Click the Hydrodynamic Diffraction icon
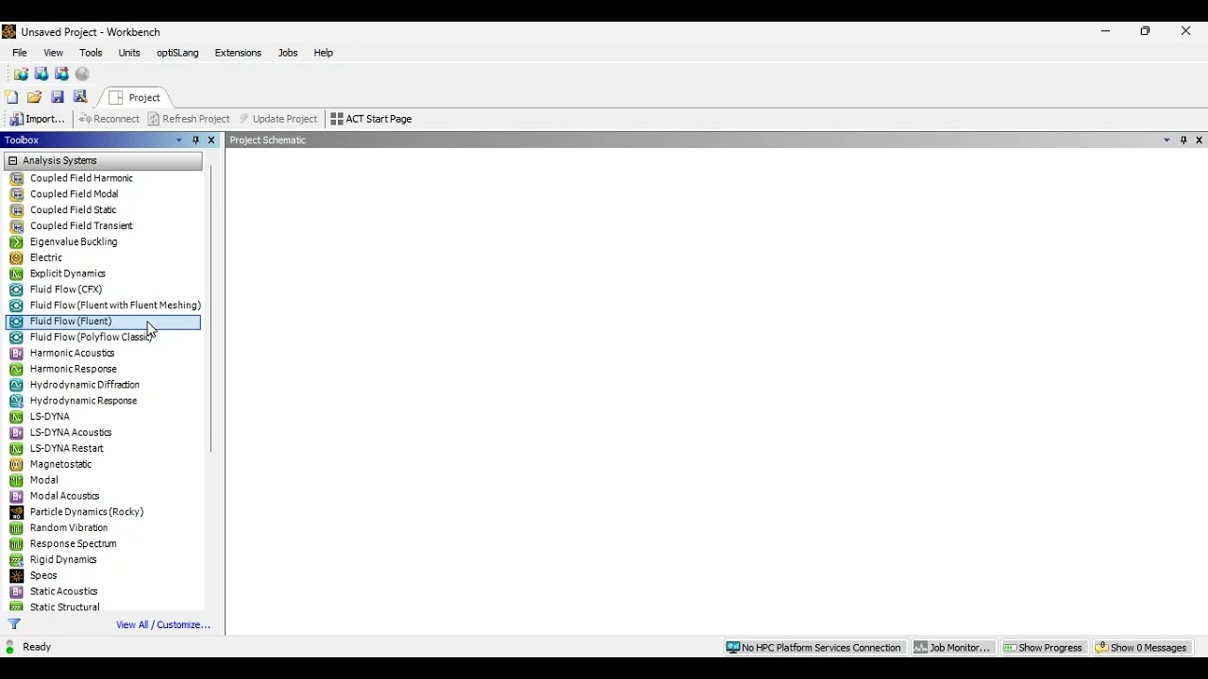Screen dimensions: 1208x679 [x=16, y=385]
